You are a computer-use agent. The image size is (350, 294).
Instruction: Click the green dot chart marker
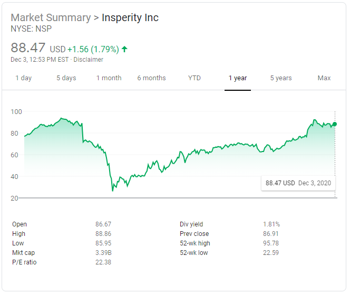(x=335, y=125)
